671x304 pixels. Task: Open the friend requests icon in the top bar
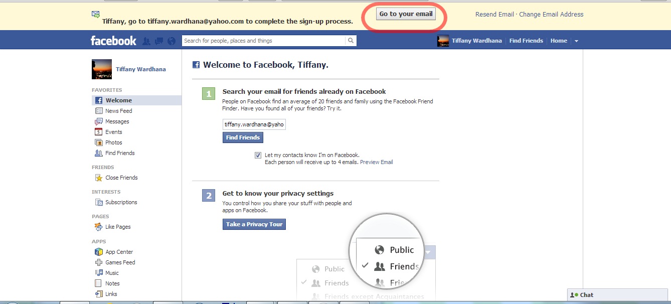[x=146, y=41]
